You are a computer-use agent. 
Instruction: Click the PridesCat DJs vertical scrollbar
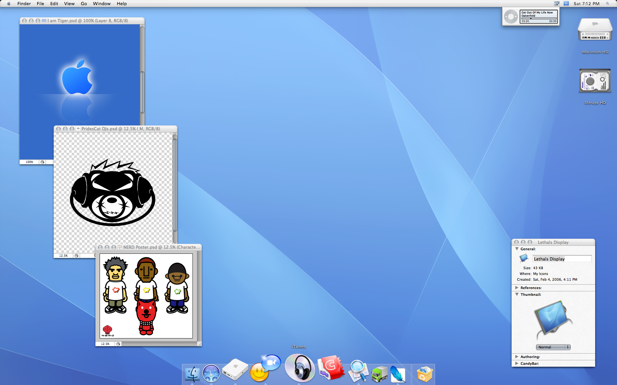175,185
